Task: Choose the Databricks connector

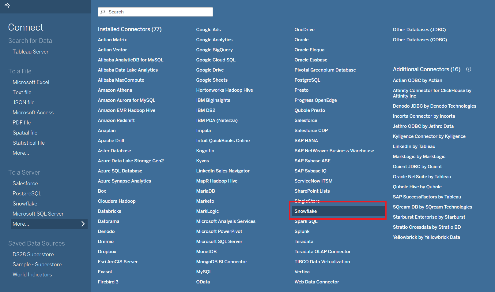Action: pyautogui.click(x=110, y=211)
